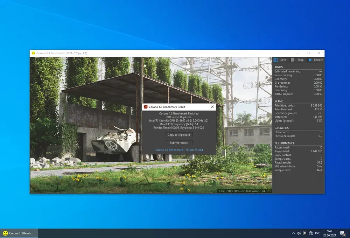
Task: Open the volume speaker control
Action: point(299,233)
